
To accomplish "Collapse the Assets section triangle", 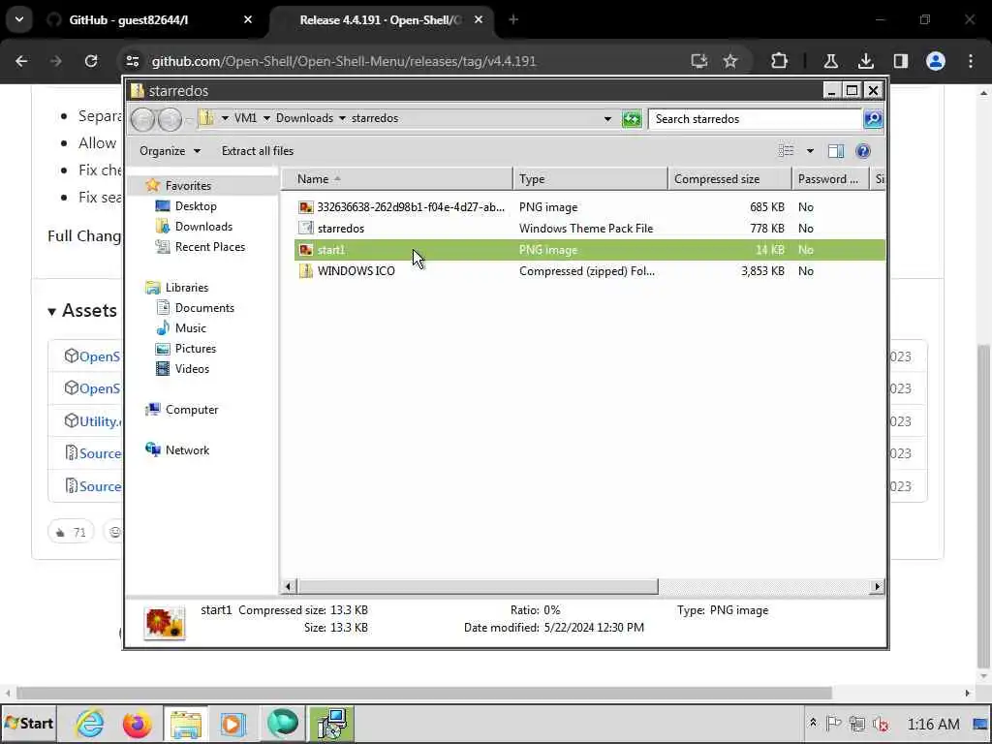I will [52, 311].
